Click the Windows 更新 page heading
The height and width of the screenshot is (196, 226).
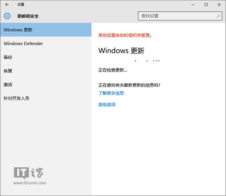[x=121, y=51]
